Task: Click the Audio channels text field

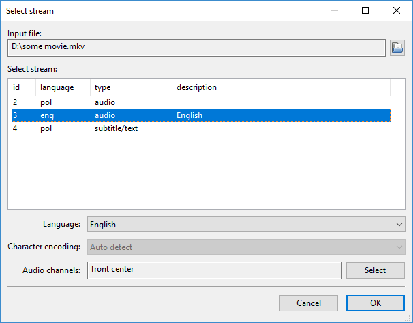Action: [215, 270]
